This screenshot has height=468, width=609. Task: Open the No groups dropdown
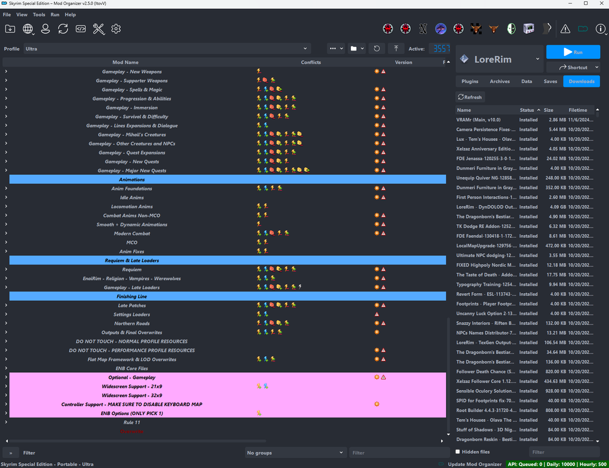coord(295,453)
